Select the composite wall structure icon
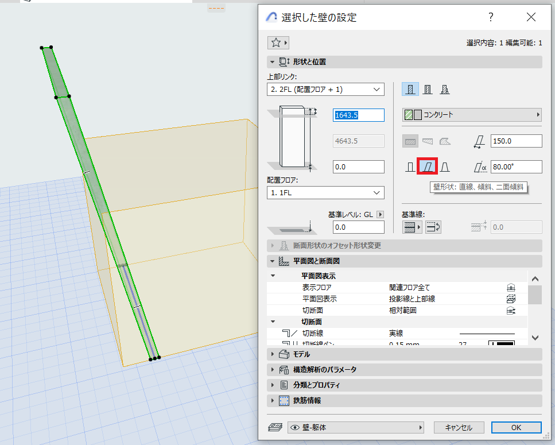Screen dimensions: 555x445 tap(428, 89)
